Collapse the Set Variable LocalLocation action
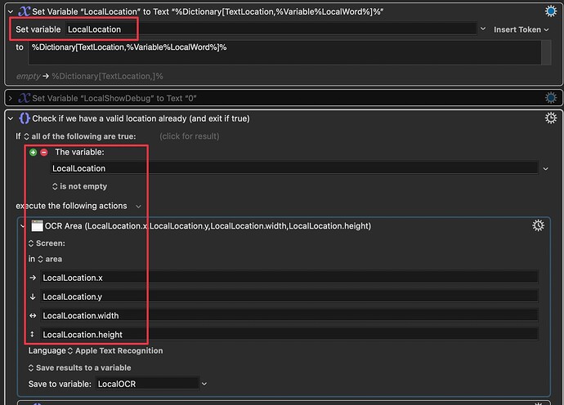Image resolution: width=564 pixels, height=405 pixels. [11, 11]
